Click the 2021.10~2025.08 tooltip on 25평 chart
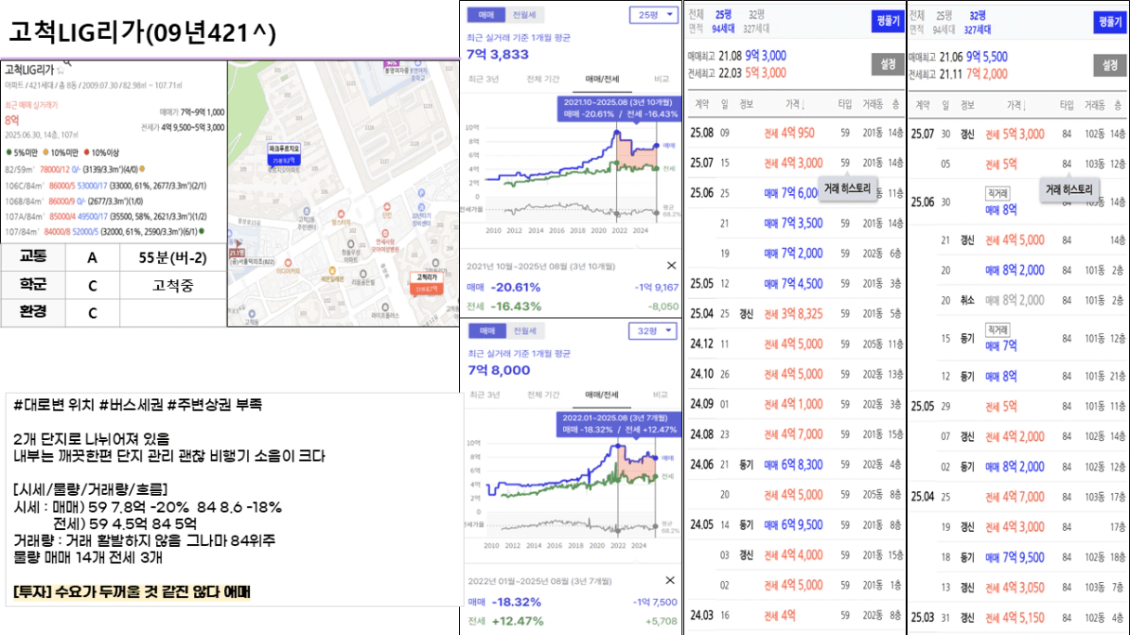 point(618,108)
